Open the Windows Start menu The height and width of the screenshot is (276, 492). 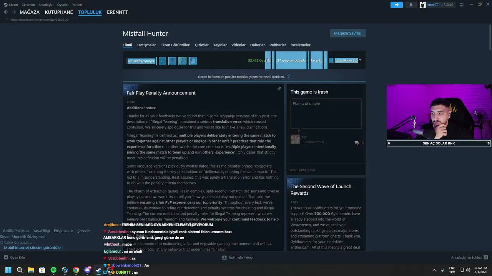[x=8, y=270]
